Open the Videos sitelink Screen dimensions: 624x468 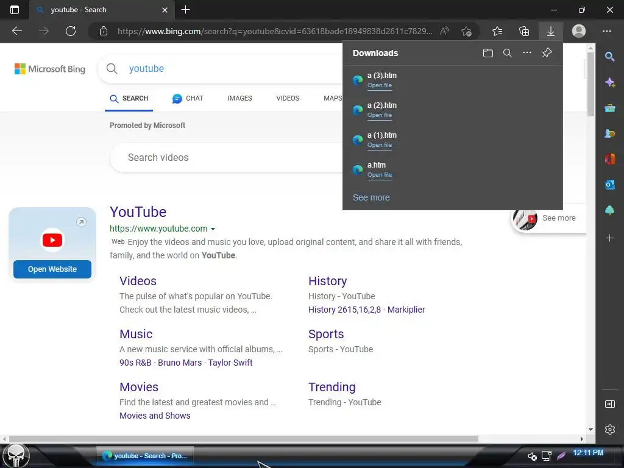click(x=138, y=281)
